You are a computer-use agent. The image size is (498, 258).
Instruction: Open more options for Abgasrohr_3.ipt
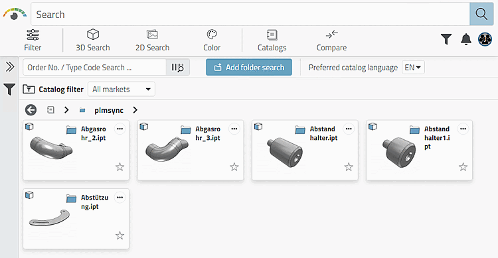tap(234, 129)
